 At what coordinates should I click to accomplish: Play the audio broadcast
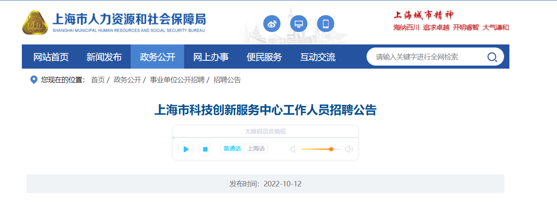[x=186, y=149]
